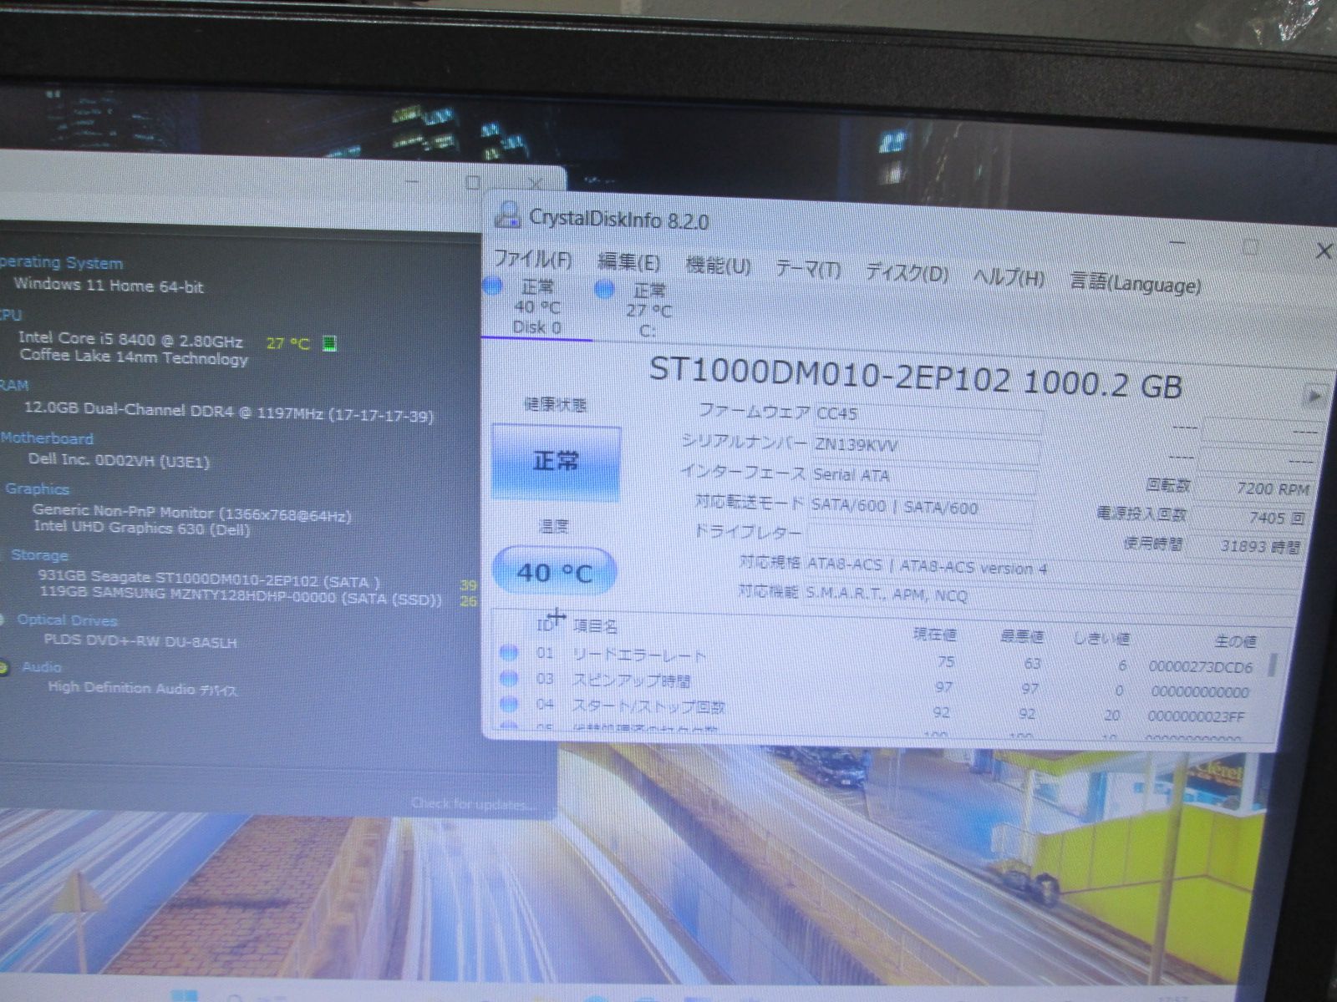Image resolution: width=1337 pixels, height=1002 pixels.
Task: Open Audio section in Speccy
Action: click(41, 666)
